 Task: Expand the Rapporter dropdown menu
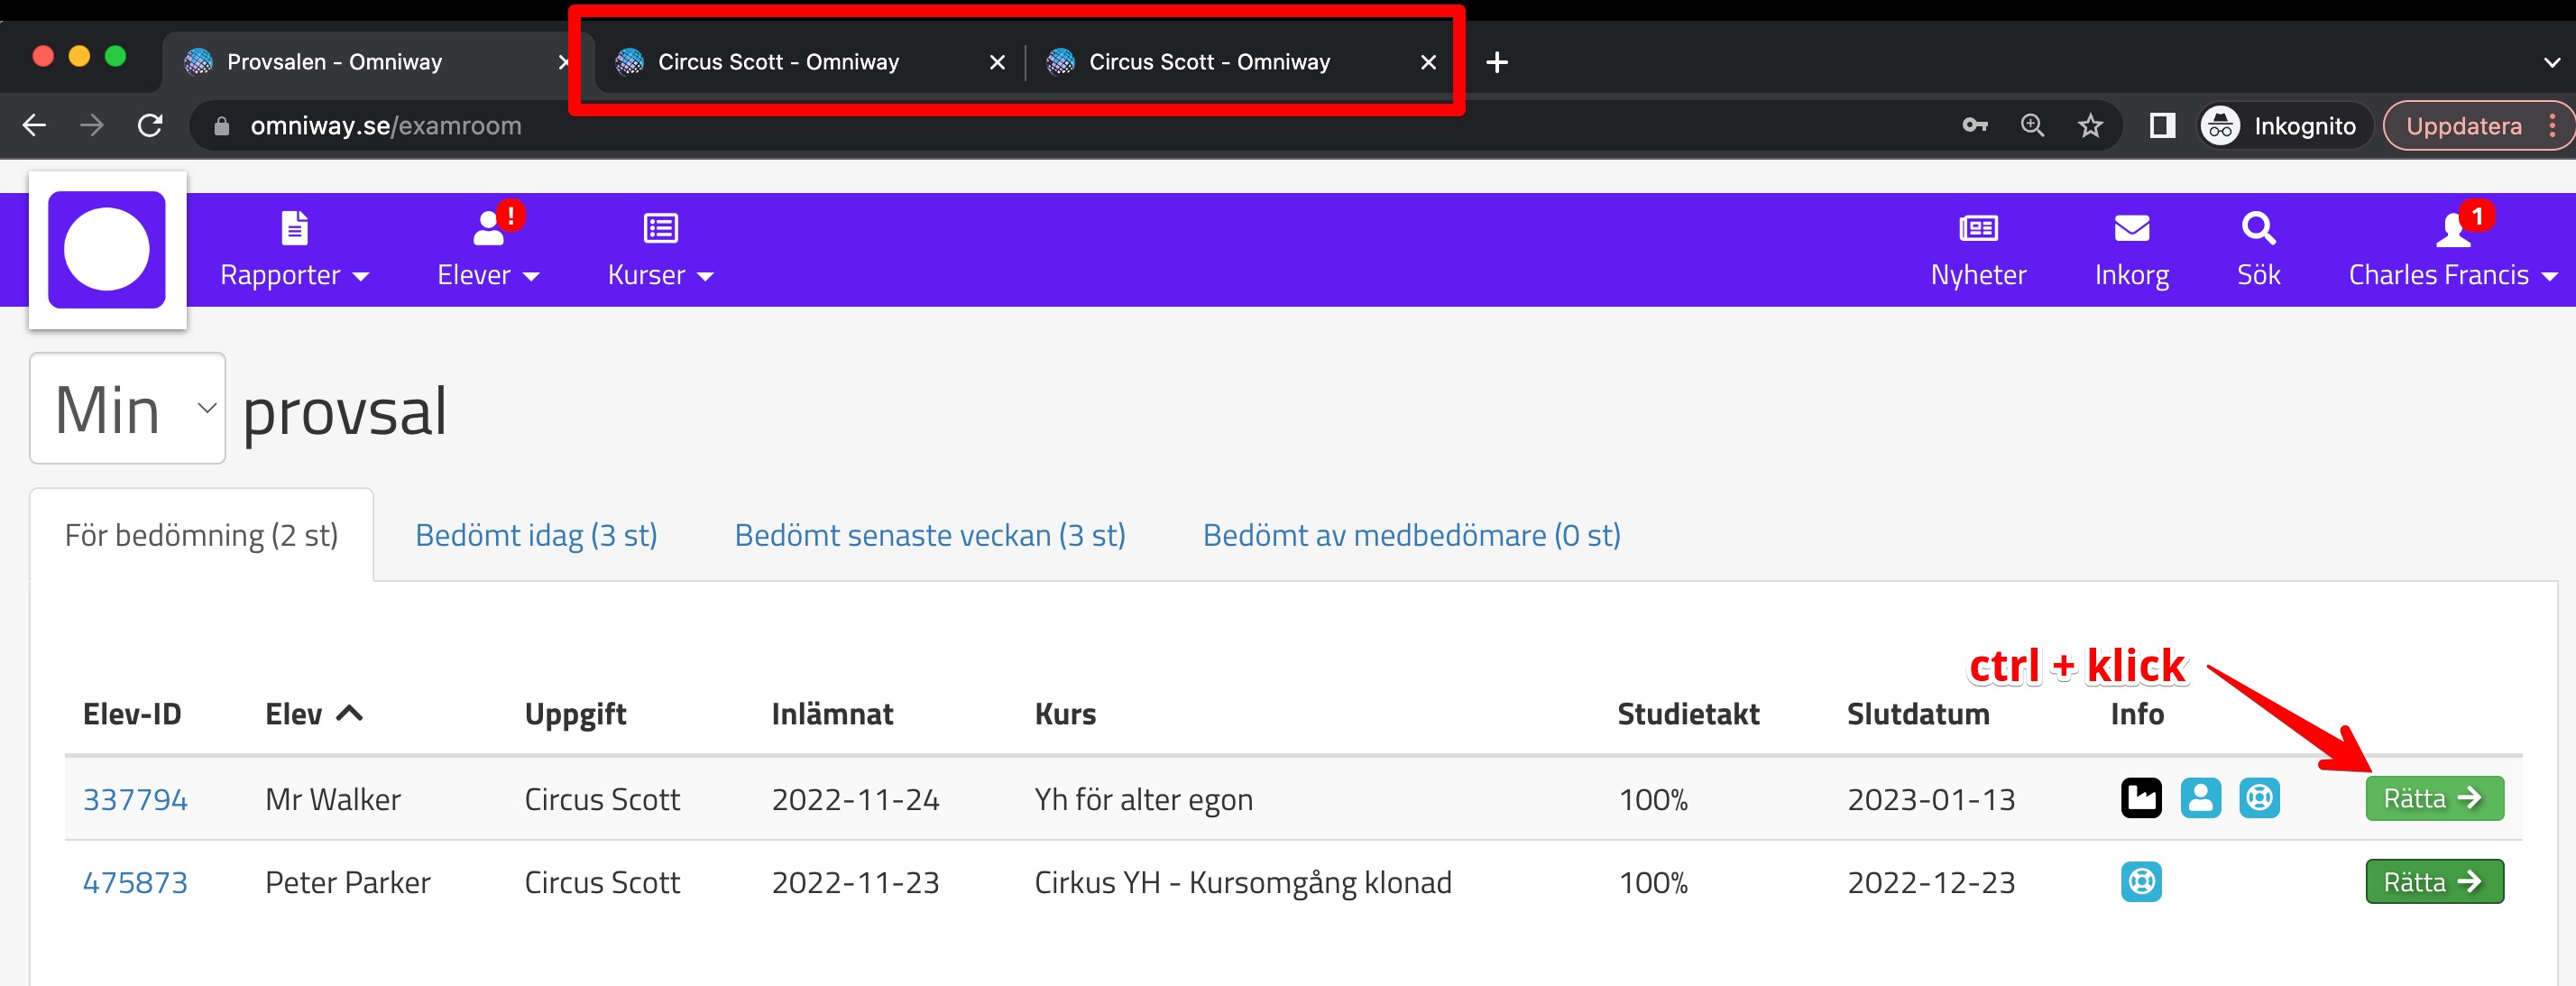294,274
